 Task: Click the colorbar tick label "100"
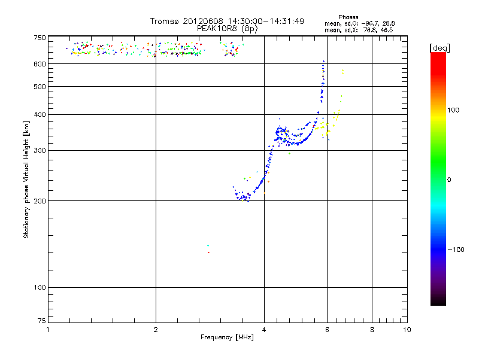453,110
